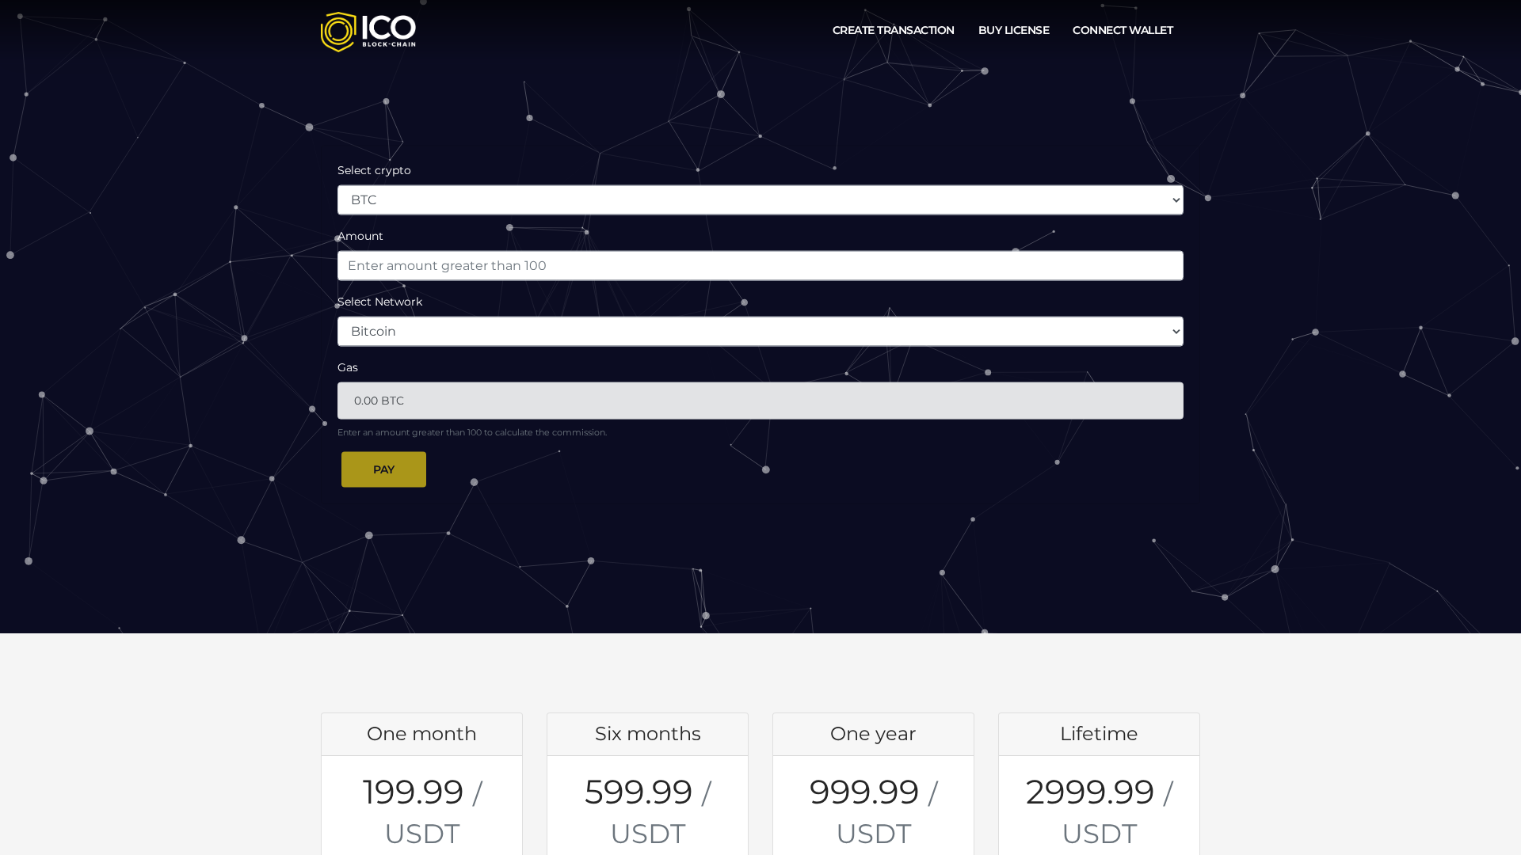Screen dimensions: 1521x855
Task: Click the disabled Gas field showing 0.00 BTC
Action: pyautogui.click(x=760, y=400)
